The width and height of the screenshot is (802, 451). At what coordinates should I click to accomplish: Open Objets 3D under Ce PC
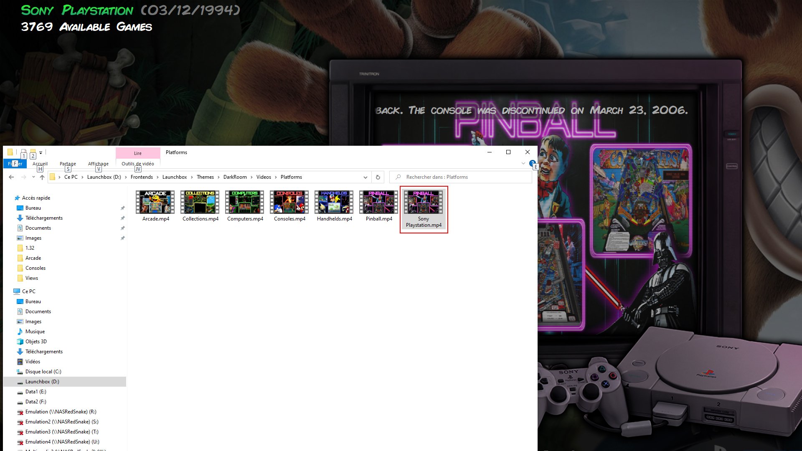click(36, 342)
